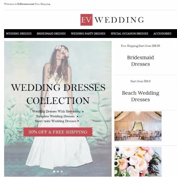Open the Special Occasion Dresses menu
The height and width of the screenshot is (177, 177).
(x=129, y=34)
